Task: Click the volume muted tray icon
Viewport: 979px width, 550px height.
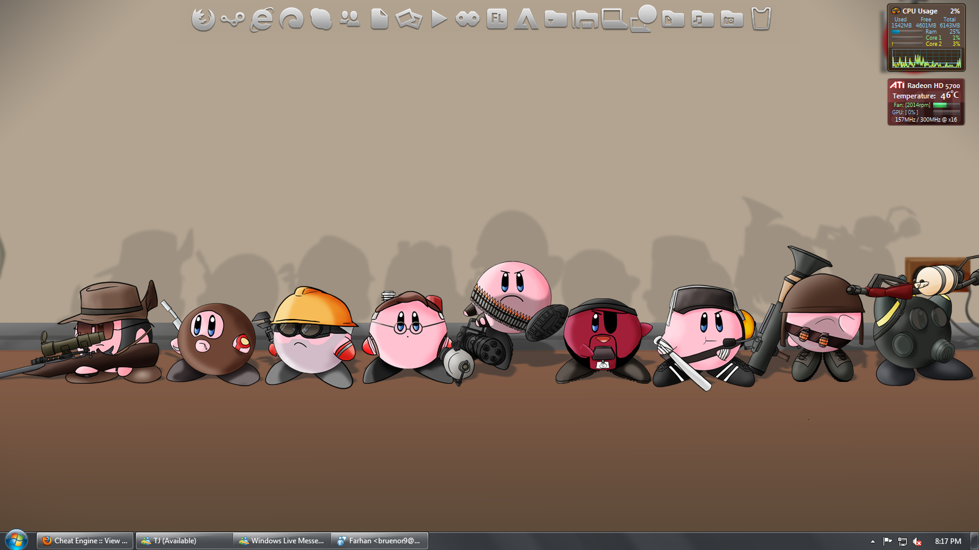Action: coord(917,541)
